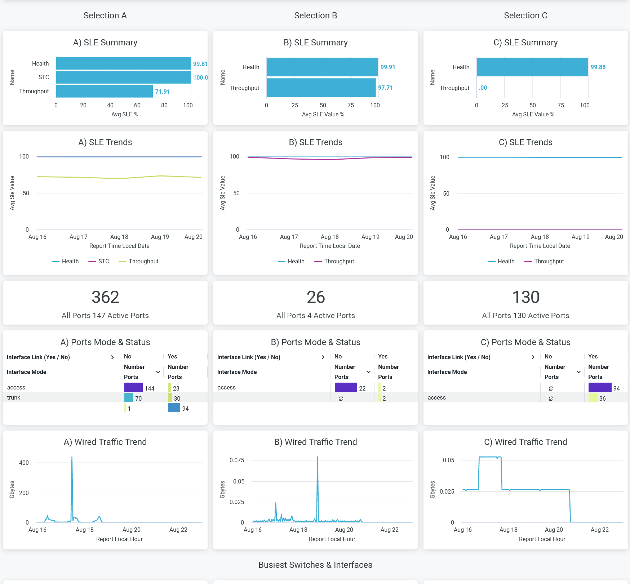
Task: Click the Busiest Switches & Interfaces heading
Action: coord(315,565)
